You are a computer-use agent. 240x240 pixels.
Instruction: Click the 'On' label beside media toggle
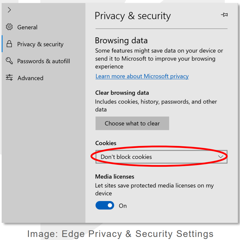click(123, 206)
